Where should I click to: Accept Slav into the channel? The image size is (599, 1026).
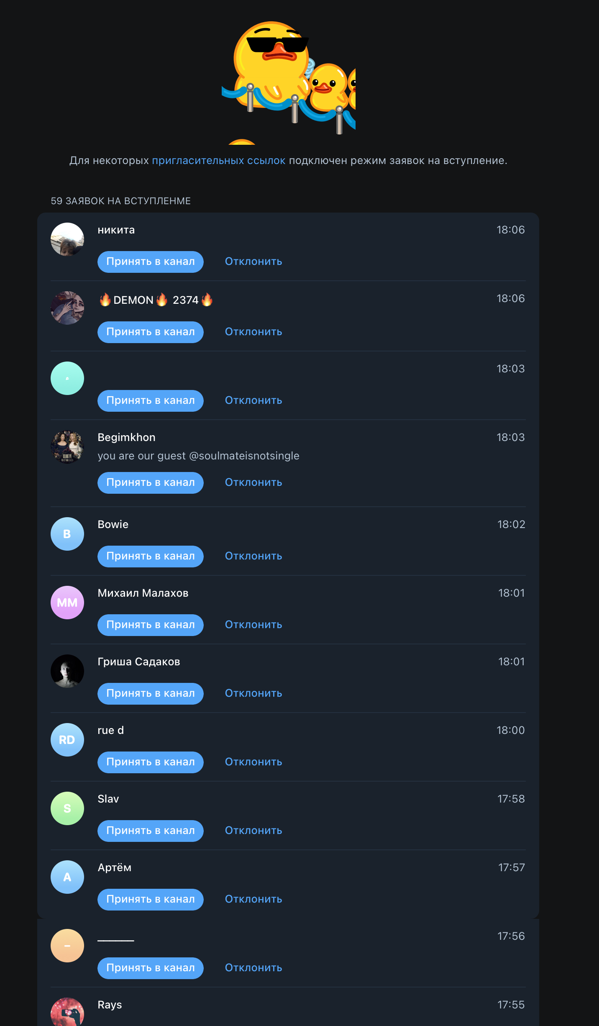(x=151, y=831)
